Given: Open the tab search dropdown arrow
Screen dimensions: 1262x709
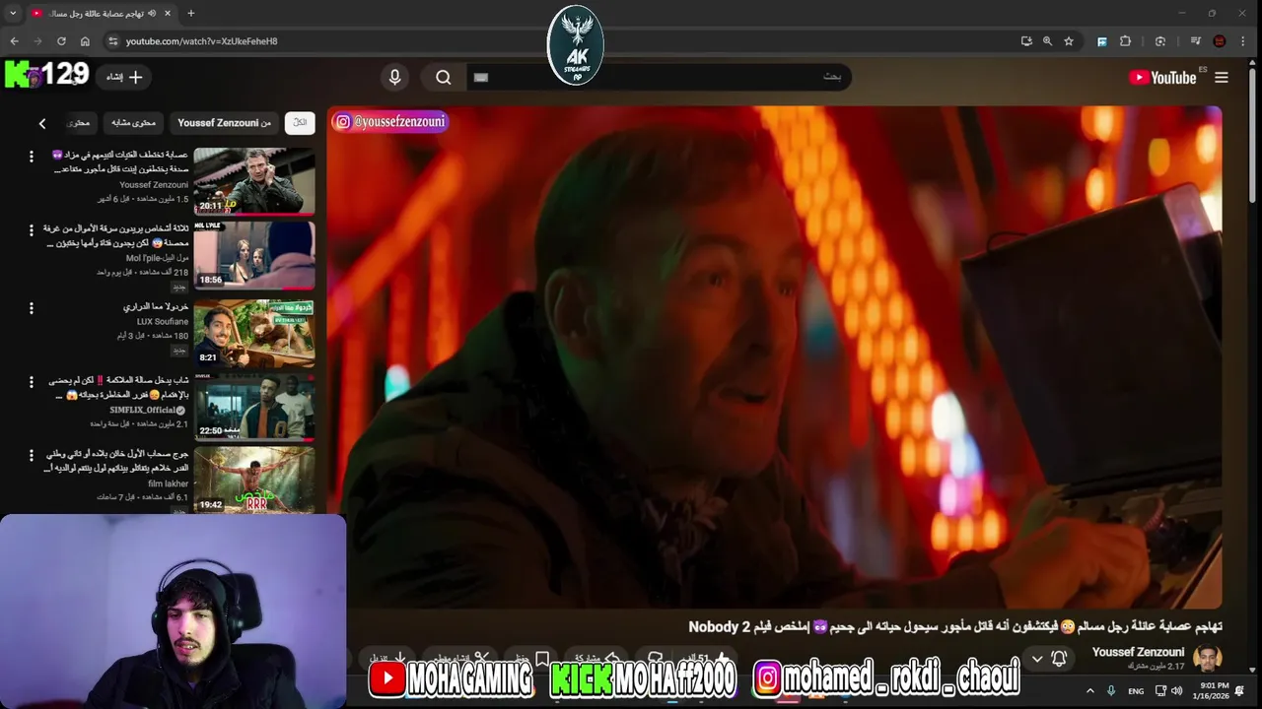Looking at the screenshot, I should [13, 13].
